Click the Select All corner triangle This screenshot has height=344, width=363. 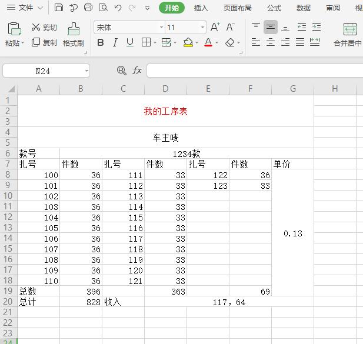click(x=11, y=89)
